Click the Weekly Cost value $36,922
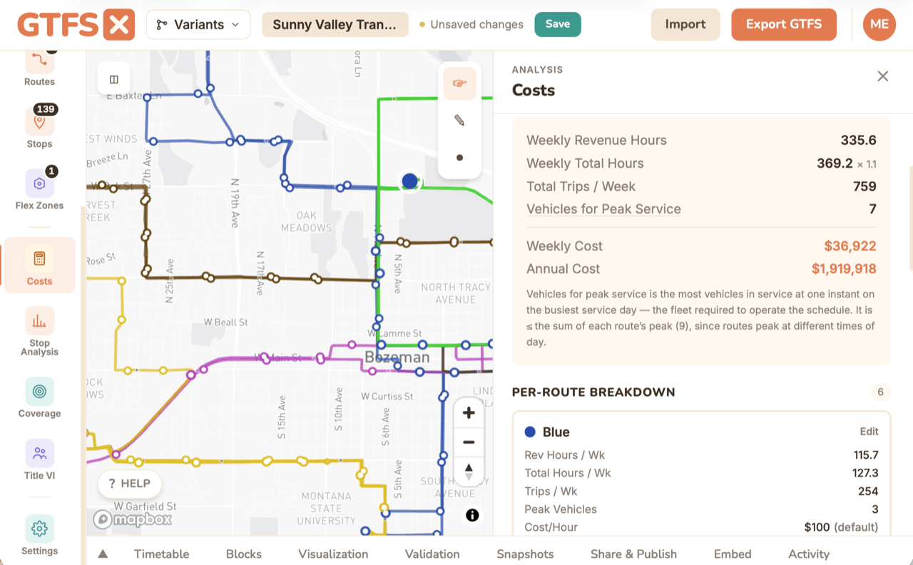The image size is (913, 565). [850, 246]
